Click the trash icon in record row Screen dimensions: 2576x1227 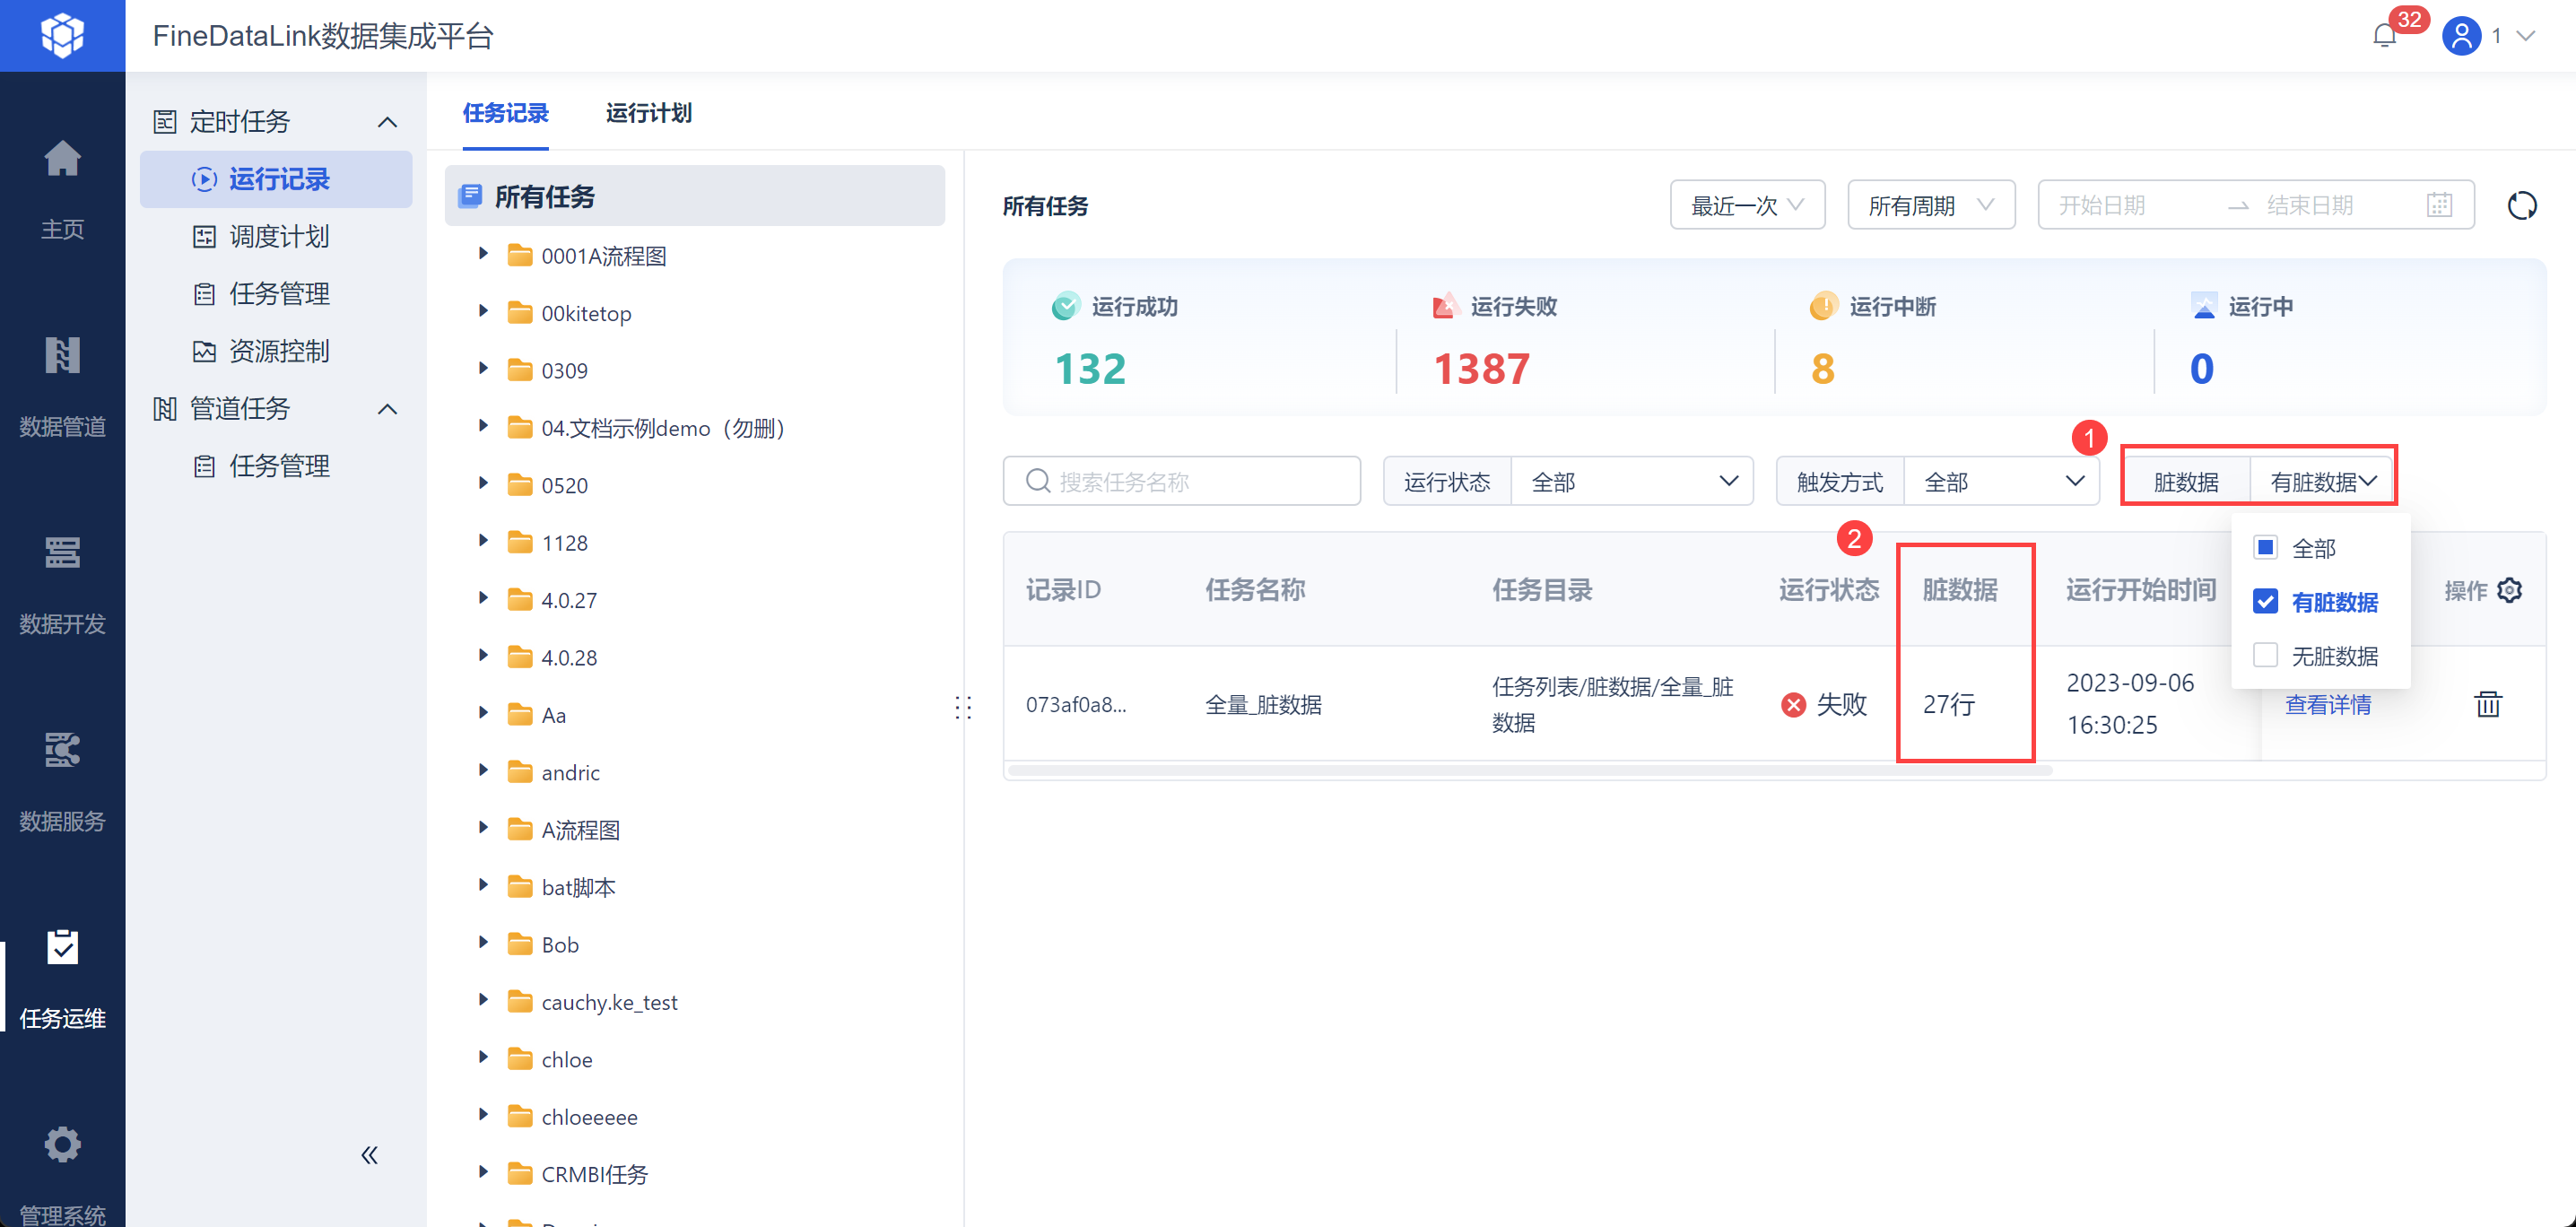point(2487,704)
